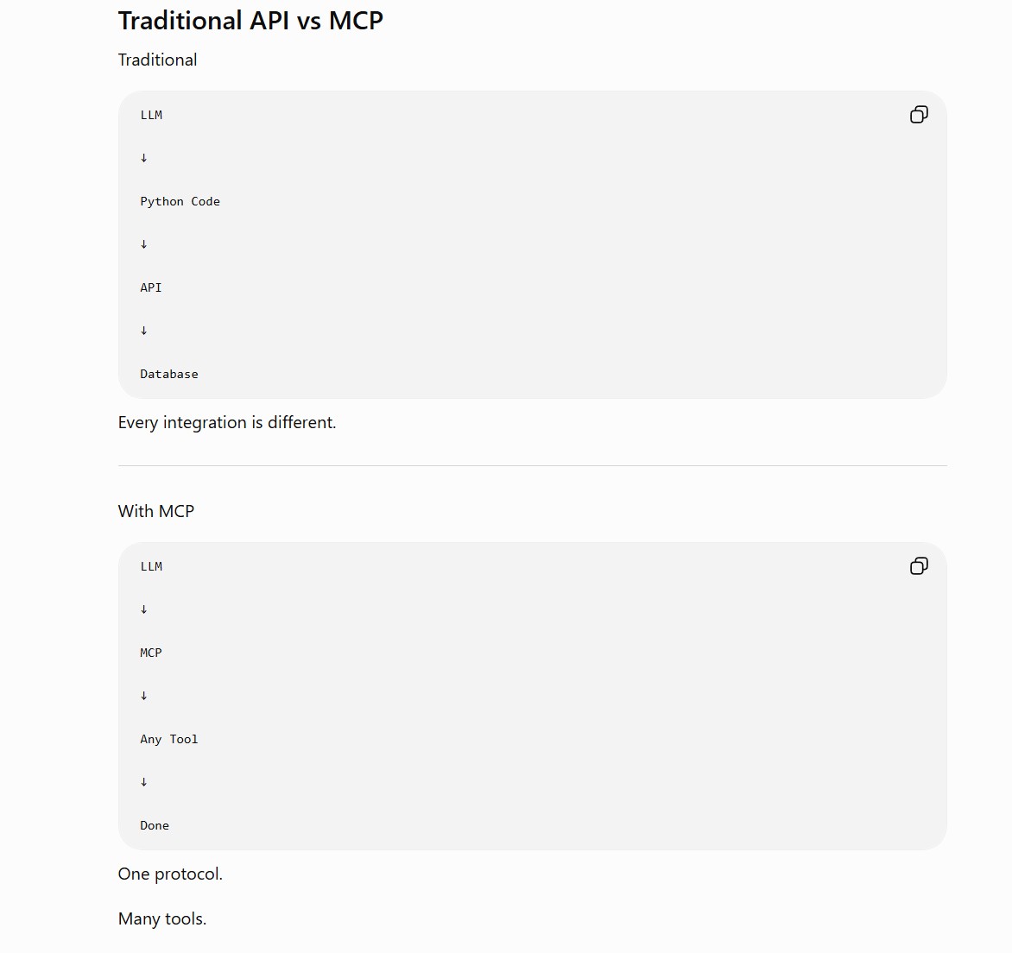Click the "Traditional" paragraph label

tap(157, 60)
